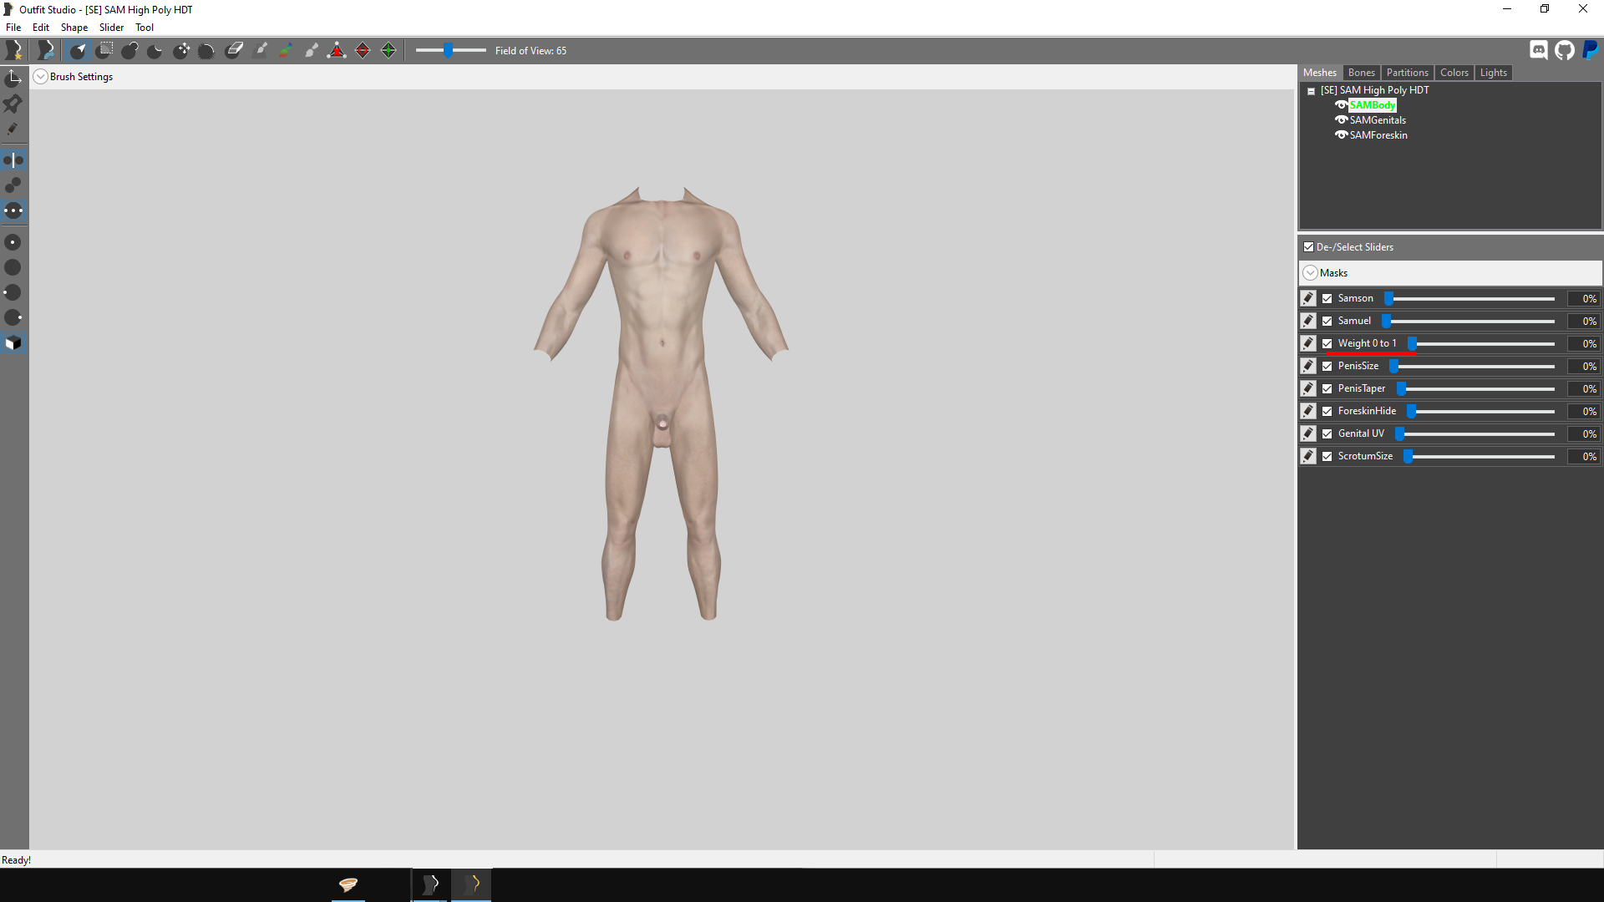Select the Color Paint brush

pyautogui.click(x=286, y=50)
